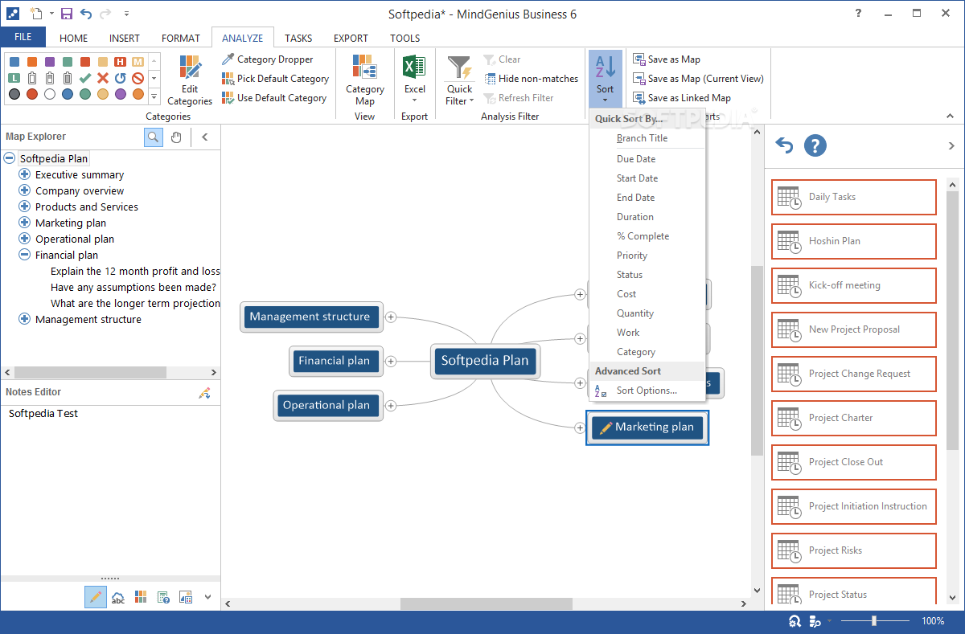This screenshot has width=965, height=634.
Task: Click the Undo arrow in quick access toolbar
Action: click(86, 14)
